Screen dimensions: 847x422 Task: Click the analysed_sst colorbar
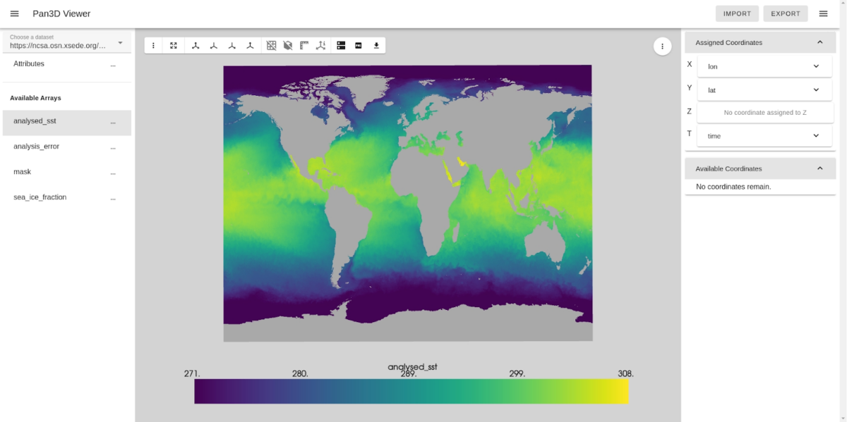tap(412, 391)
